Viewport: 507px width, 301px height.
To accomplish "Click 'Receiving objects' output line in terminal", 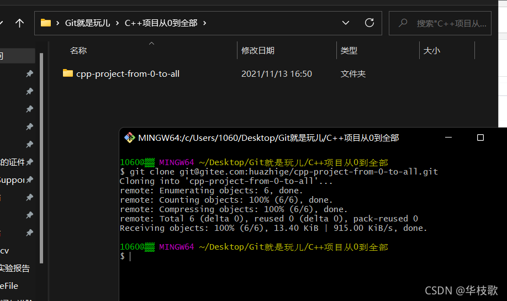I will click(x=273, y=228).
